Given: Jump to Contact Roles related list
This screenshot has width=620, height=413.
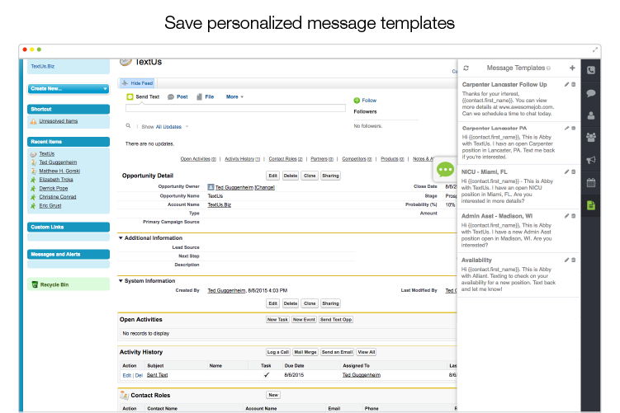Looking at the screenshot, I should (x=286, y=159).
